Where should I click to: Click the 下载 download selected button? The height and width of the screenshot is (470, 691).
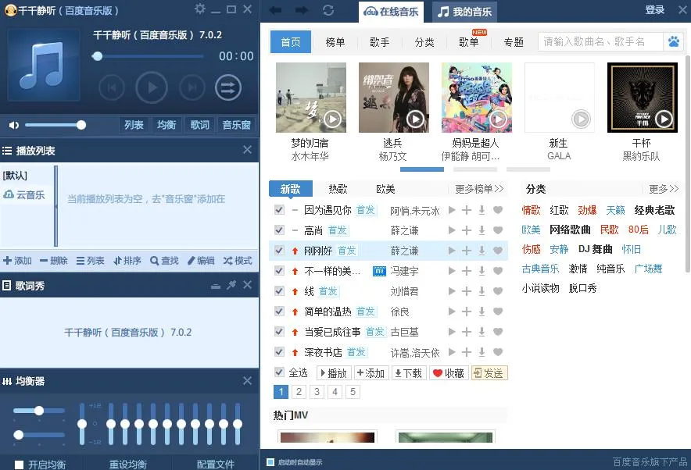coord(409,373)
